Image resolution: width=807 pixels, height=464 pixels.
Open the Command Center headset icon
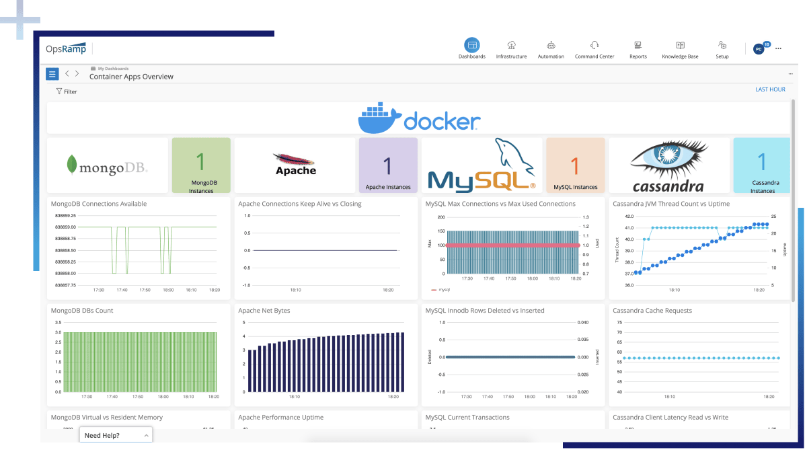pos(594,45)
